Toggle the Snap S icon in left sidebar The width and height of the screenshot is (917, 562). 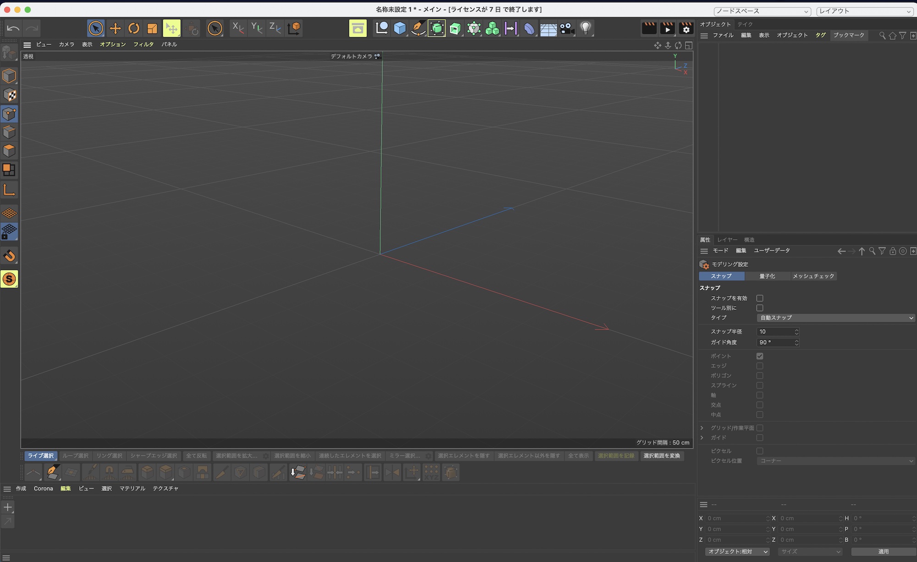(x=9, y=279)
